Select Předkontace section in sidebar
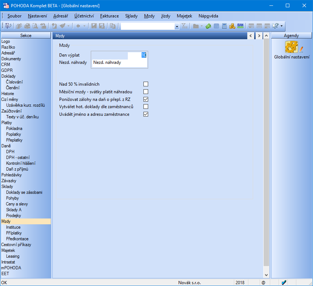 17,239
